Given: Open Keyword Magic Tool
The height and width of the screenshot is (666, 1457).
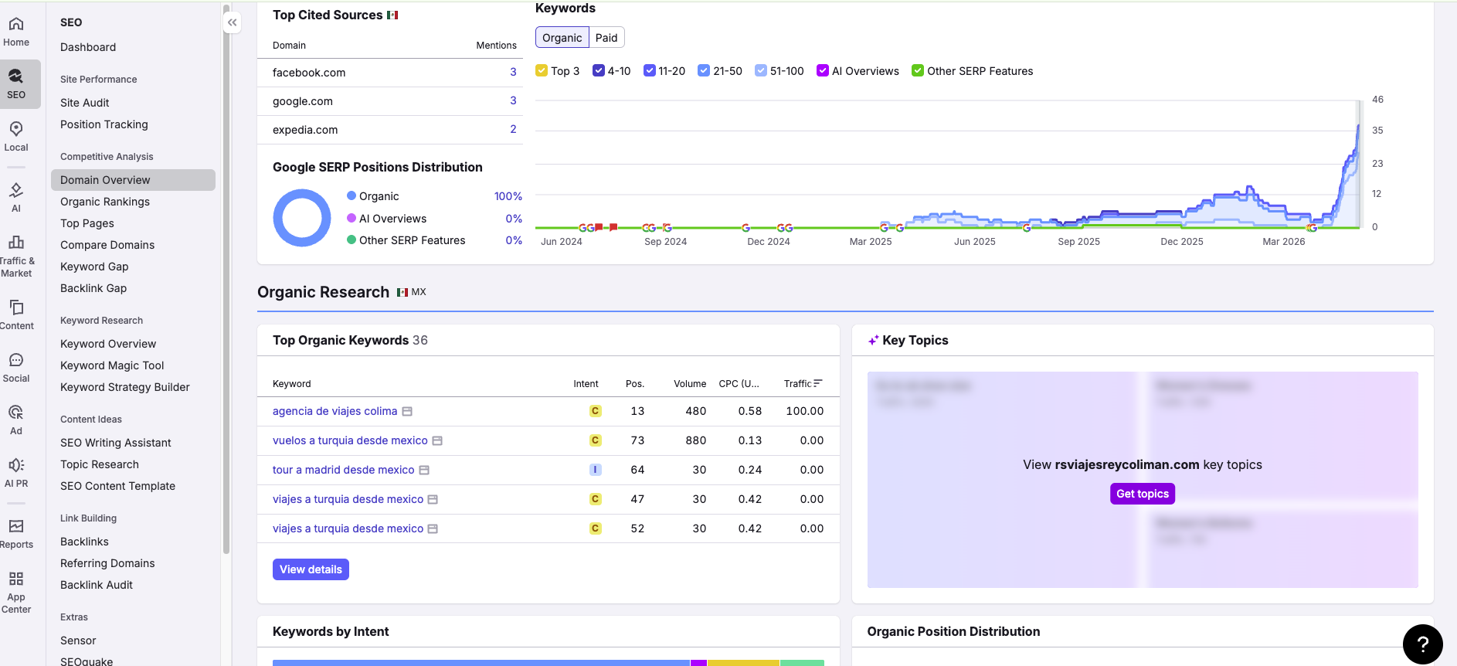Looking at the screenshot, I should click(x=112, y=365).
